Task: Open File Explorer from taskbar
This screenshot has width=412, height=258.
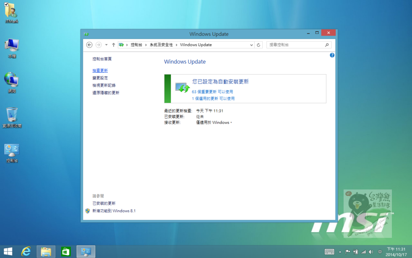Action: (x=46, y=252)
